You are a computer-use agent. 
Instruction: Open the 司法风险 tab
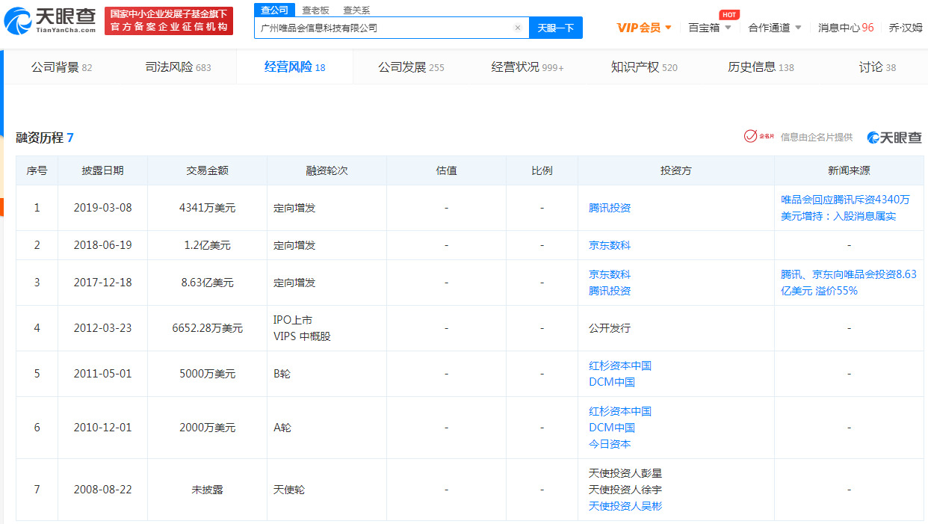(178, 67)
